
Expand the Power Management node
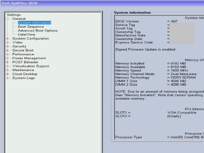coord(7,58)
